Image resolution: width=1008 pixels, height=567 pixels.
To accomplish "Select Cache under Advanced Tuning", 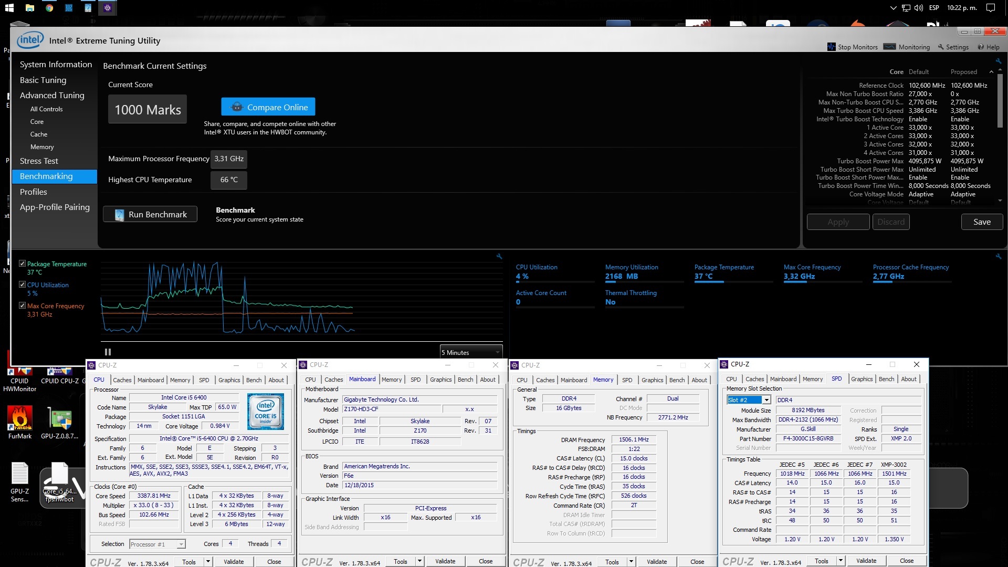I will click(39, 134).
